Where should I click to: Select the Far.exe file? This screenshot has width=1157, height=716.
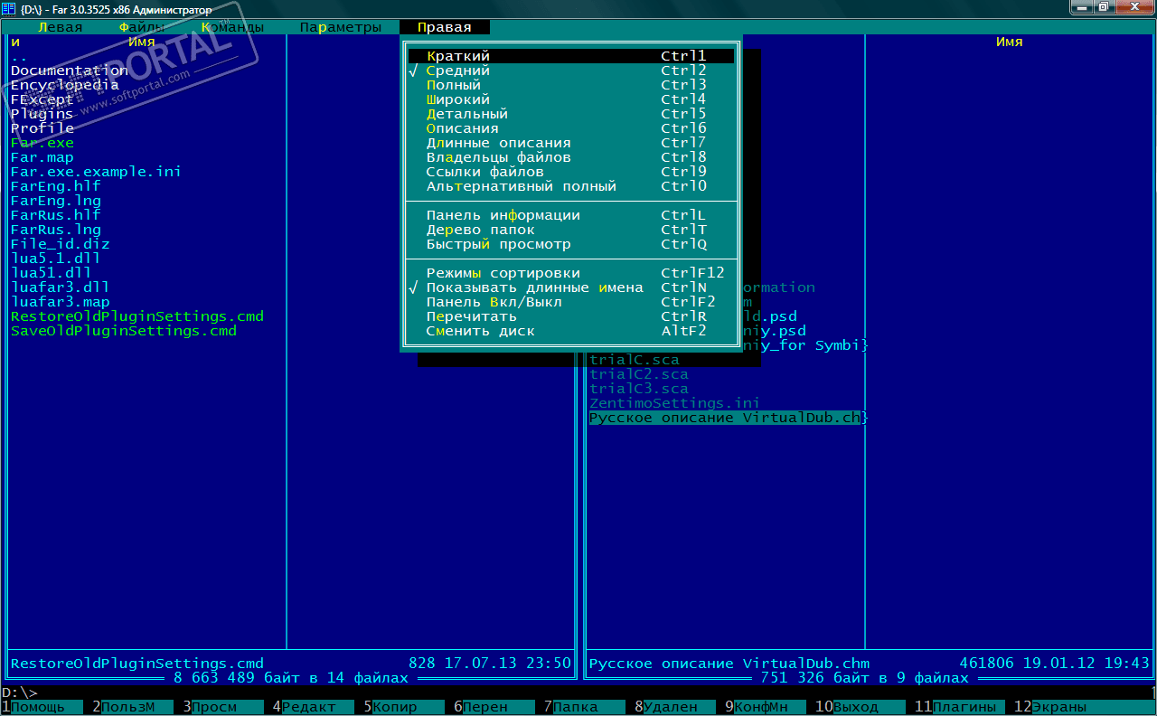(42, 143)
